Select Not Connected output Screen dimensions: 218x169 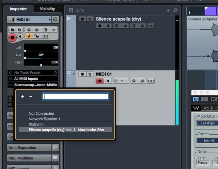click(65, 113)
